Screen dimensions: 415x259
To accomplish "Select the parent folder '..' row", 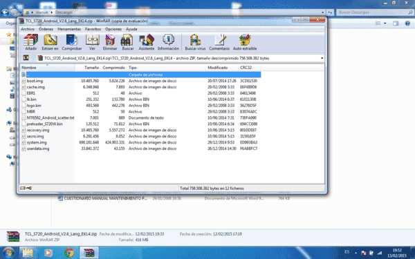I will tap(140, 75).
